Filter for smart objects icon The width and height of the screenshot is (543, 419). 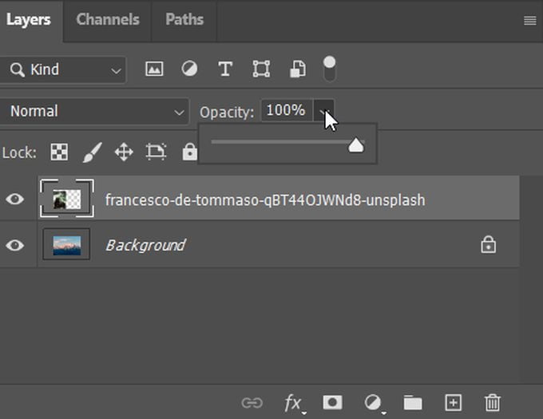tap(297, 69)
